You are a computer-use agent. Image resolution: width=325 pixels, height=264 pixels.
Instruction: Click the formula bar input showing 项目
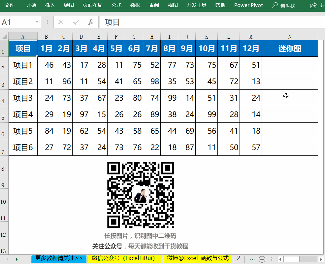tap(212, 22)
